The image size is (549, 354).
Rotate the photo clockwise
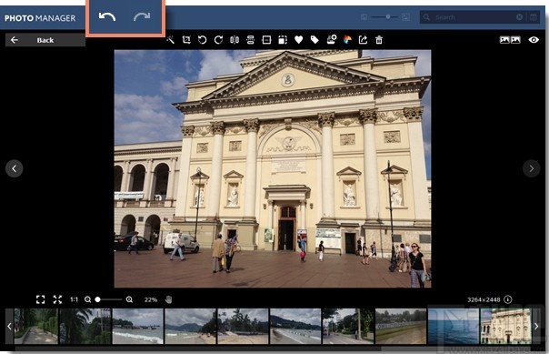click(218, 40)
